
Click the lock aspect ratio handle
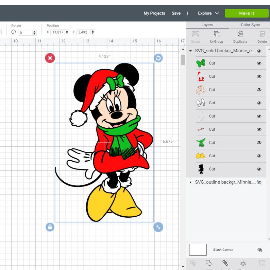tap(50, 227)
